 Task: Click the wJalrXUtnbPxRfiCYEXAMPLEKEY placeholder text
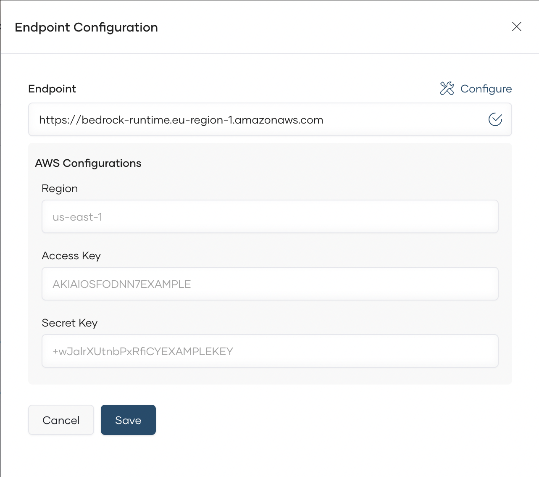(x=143, y=352)
